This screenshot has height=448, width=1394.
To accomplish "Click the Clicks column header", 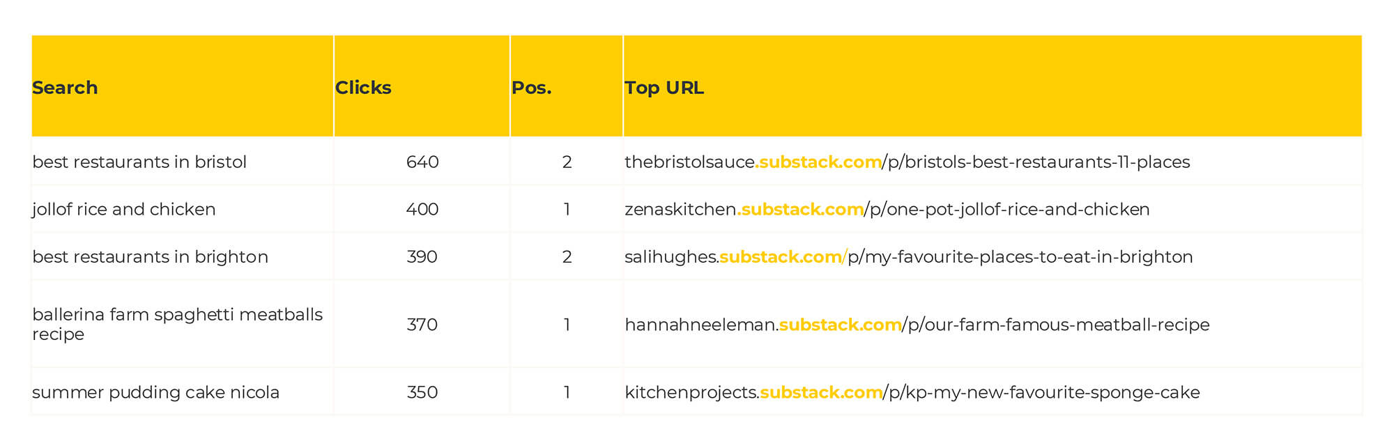I will click(363, 88).
